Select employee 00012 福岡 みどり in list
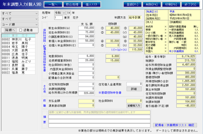 [x=16, y=61]
